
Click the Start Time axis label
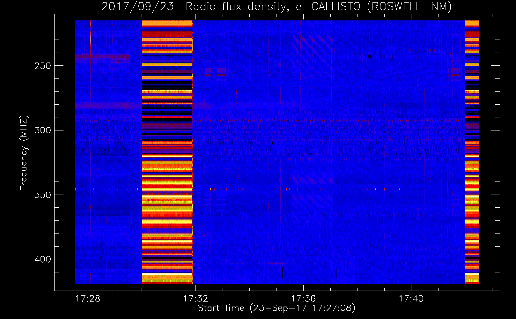[276, 308]
